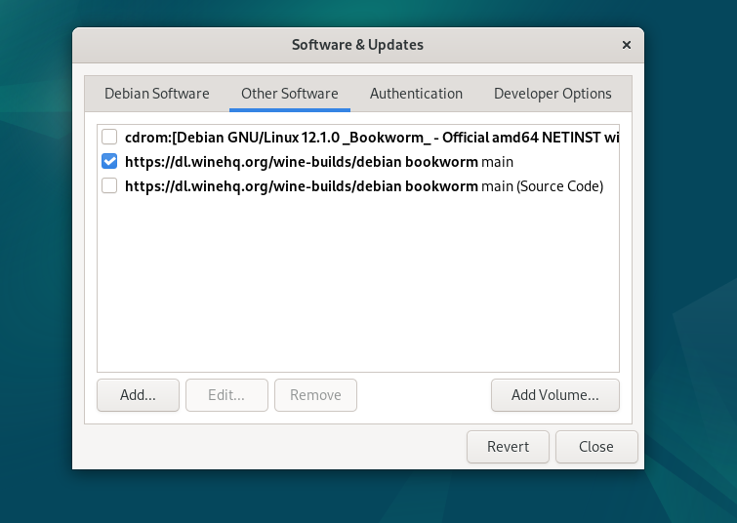Tick the winehq Source Code checkbox
The height and width of the screenshot is (523, 737).
(109, 185)
